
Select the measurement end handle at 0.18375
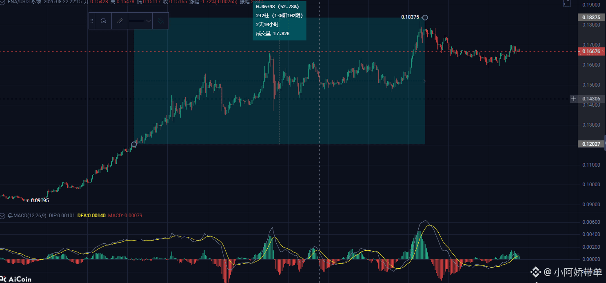425,18
